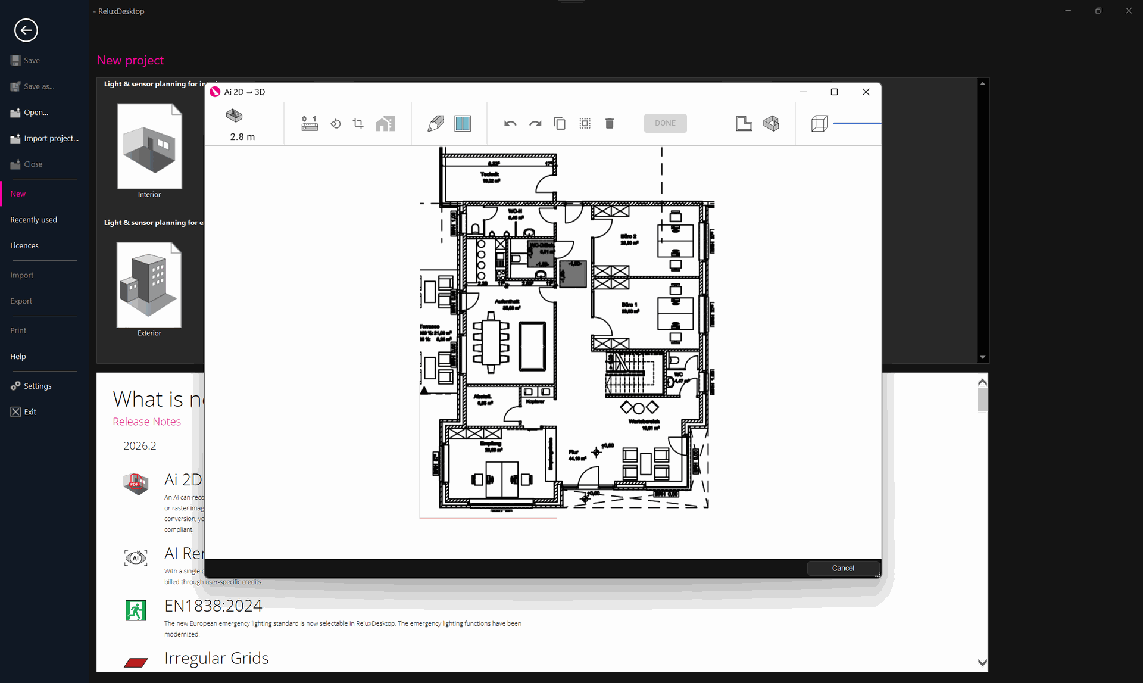Undo the last action
Screen dimensions: 1143x683
pyautogui.click(x=510, y=123)
